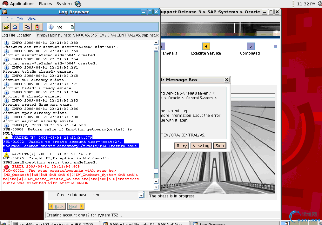This screenshot has width=322, height=225.
Task: Click the info icon of the 23:21:34.388 entry
Action: point(6,117)
